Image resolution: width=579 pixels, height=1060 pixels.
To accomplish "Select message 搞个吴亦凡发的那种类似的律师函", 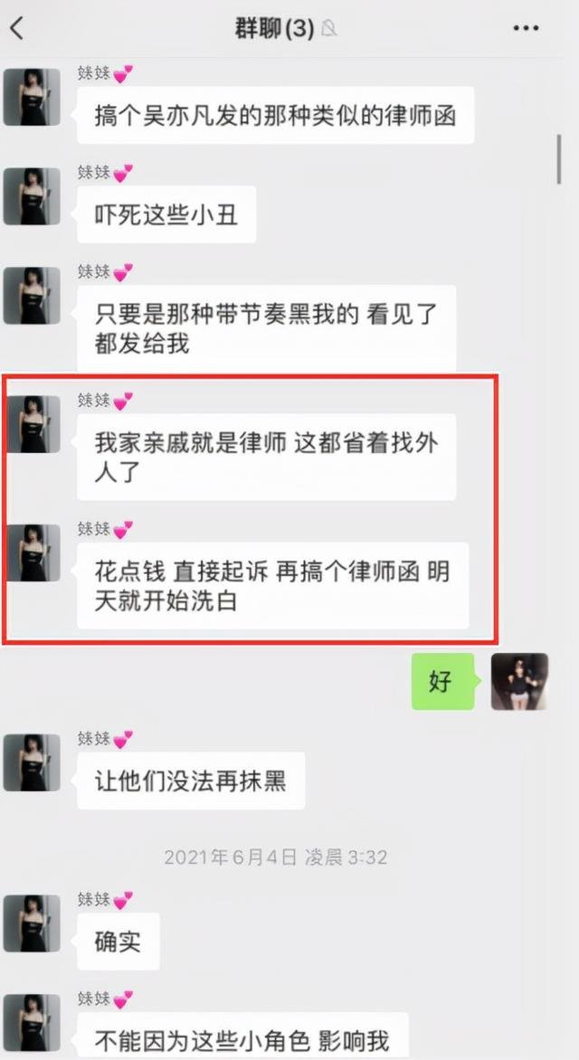I will point(275,115).
